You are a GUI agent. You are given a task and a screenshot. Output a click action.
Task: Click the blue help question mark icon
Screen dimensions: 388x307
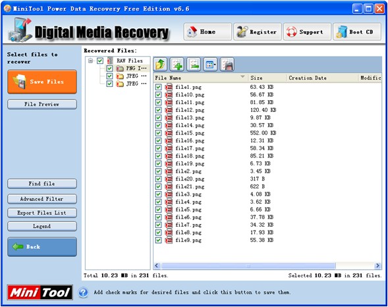click(84, 293)
